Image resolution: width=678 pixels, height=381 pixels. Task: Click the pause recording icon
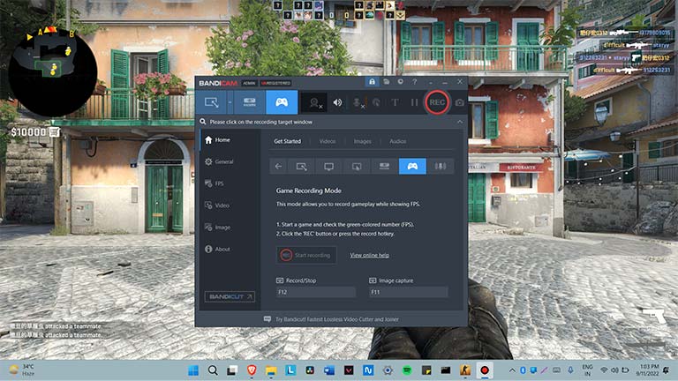pos(414,102)
